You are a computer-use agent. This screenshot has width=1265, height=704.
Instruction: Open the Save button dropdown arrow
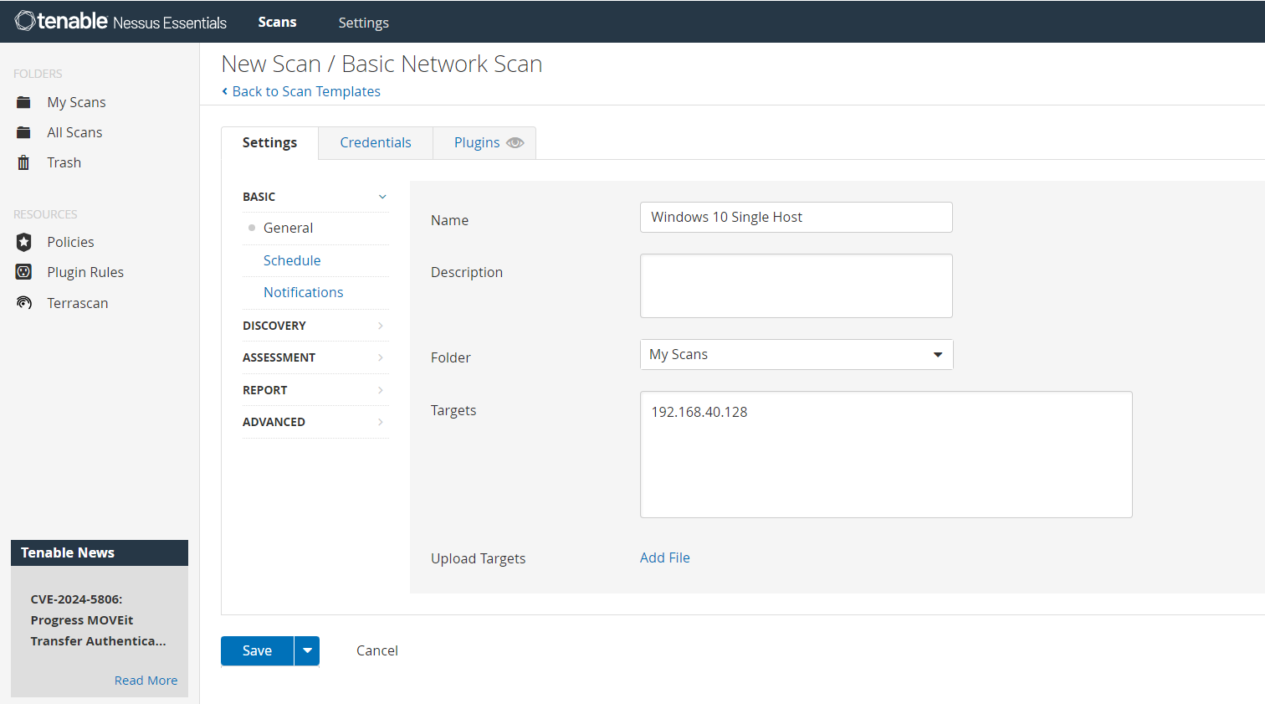pyautogui.click(x=307, y=650)
